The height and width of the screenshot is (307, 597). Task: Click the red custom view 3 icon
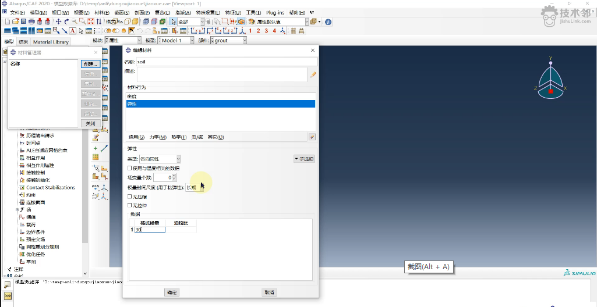pyautogui.click(x=266, y=31)
